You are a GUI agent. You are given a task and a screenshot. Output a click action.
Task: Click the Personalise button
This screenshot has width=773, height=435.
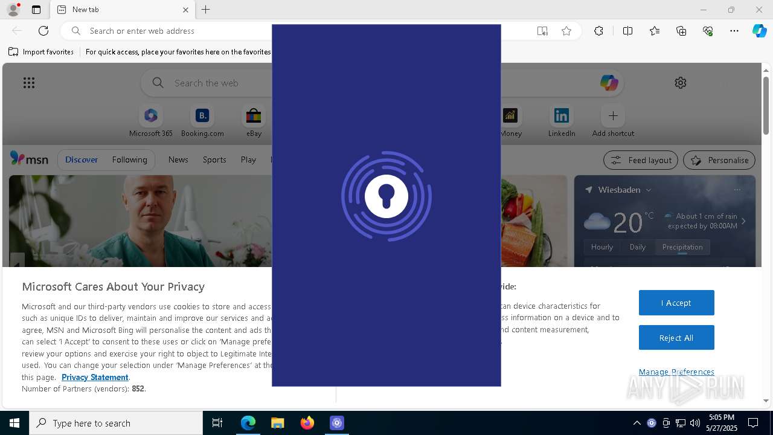[x=719, y=160]
